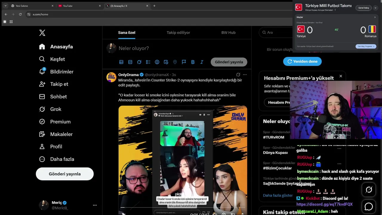Close the Anasayfa / X tab
The image size is (382, 215).
147,6
